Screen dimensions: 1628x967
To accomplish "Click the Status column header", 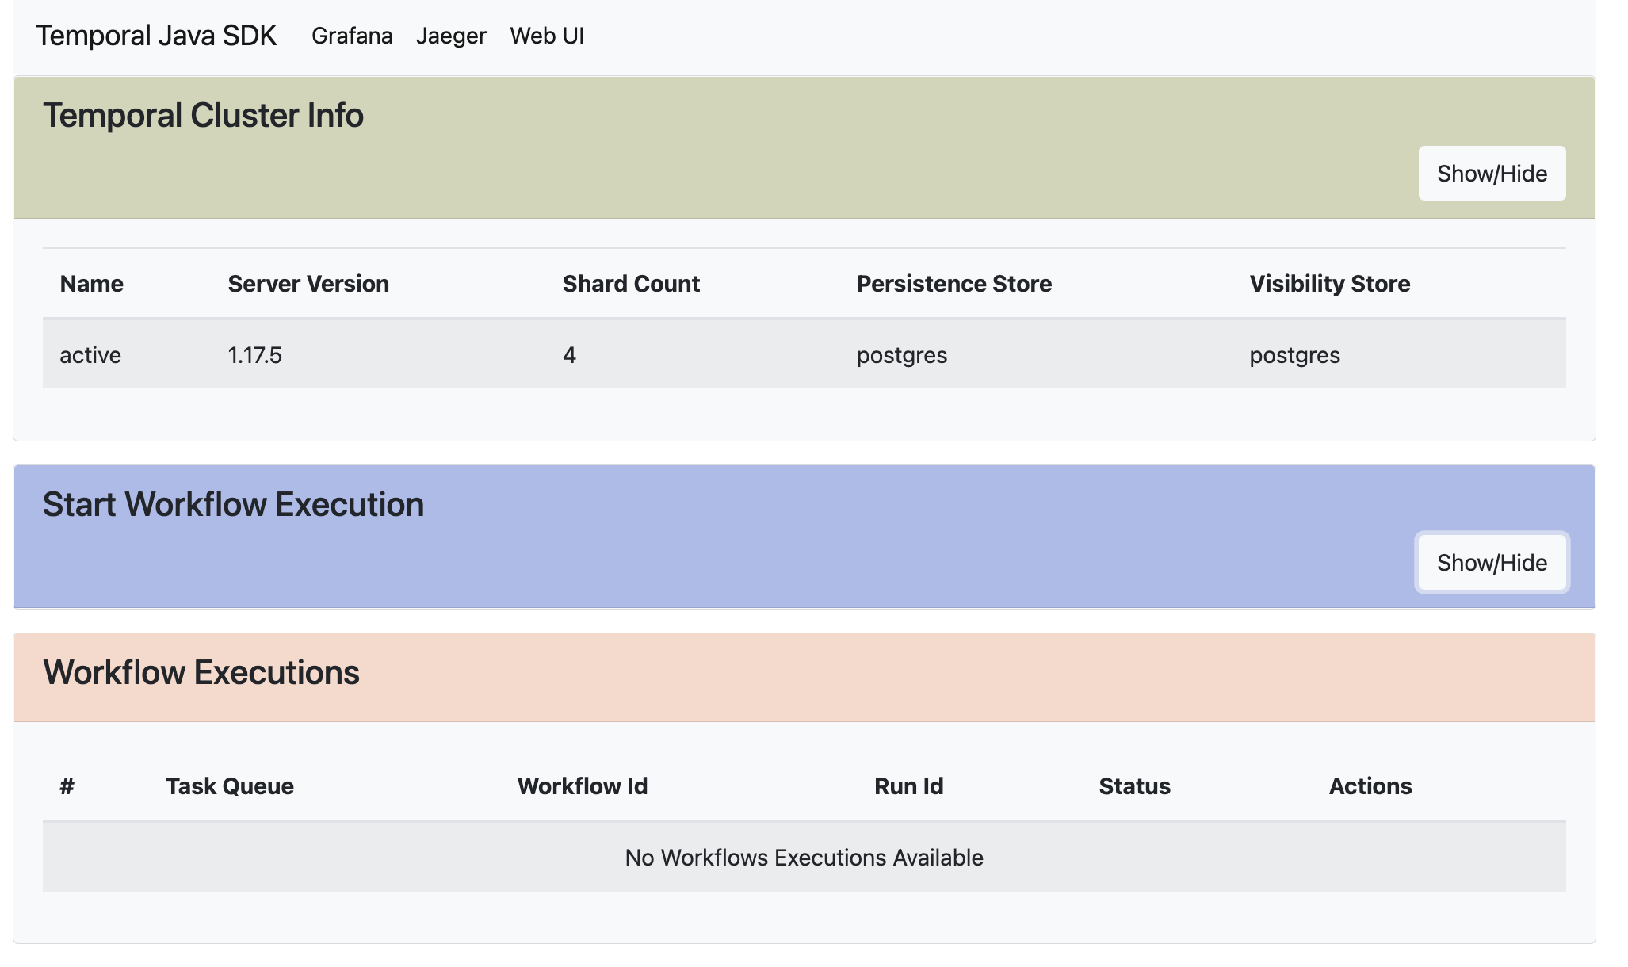I will click(1134, 786).
